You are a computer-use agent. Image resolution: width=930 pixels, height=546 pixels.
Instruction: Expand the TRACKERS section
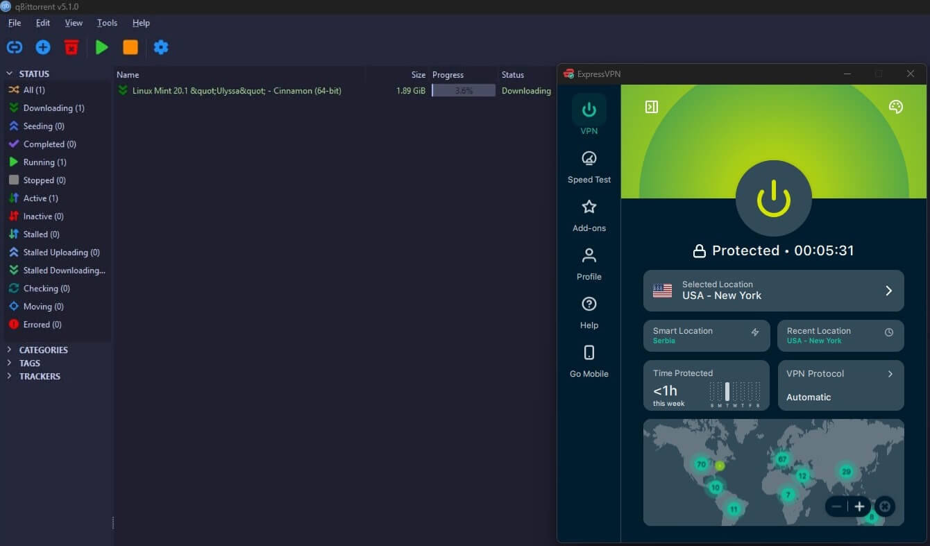(x=10, y=376)
